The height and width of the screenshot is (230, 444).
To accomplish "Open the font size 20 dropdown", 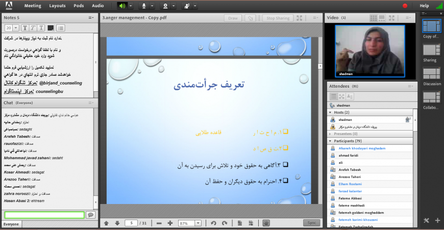I will 16,28.
